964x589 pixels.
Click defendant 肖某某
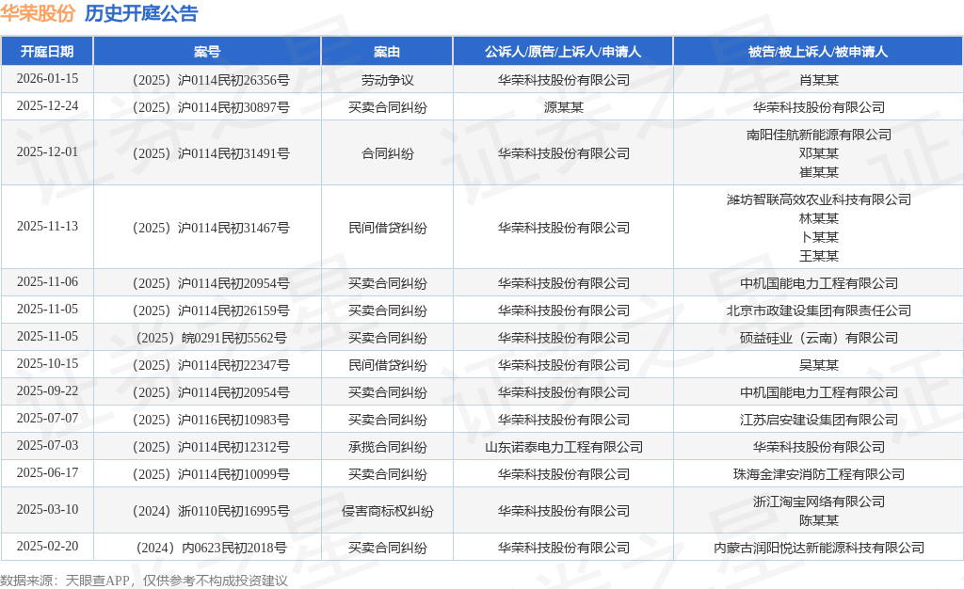pyautogui.click(x=818, y=80)
